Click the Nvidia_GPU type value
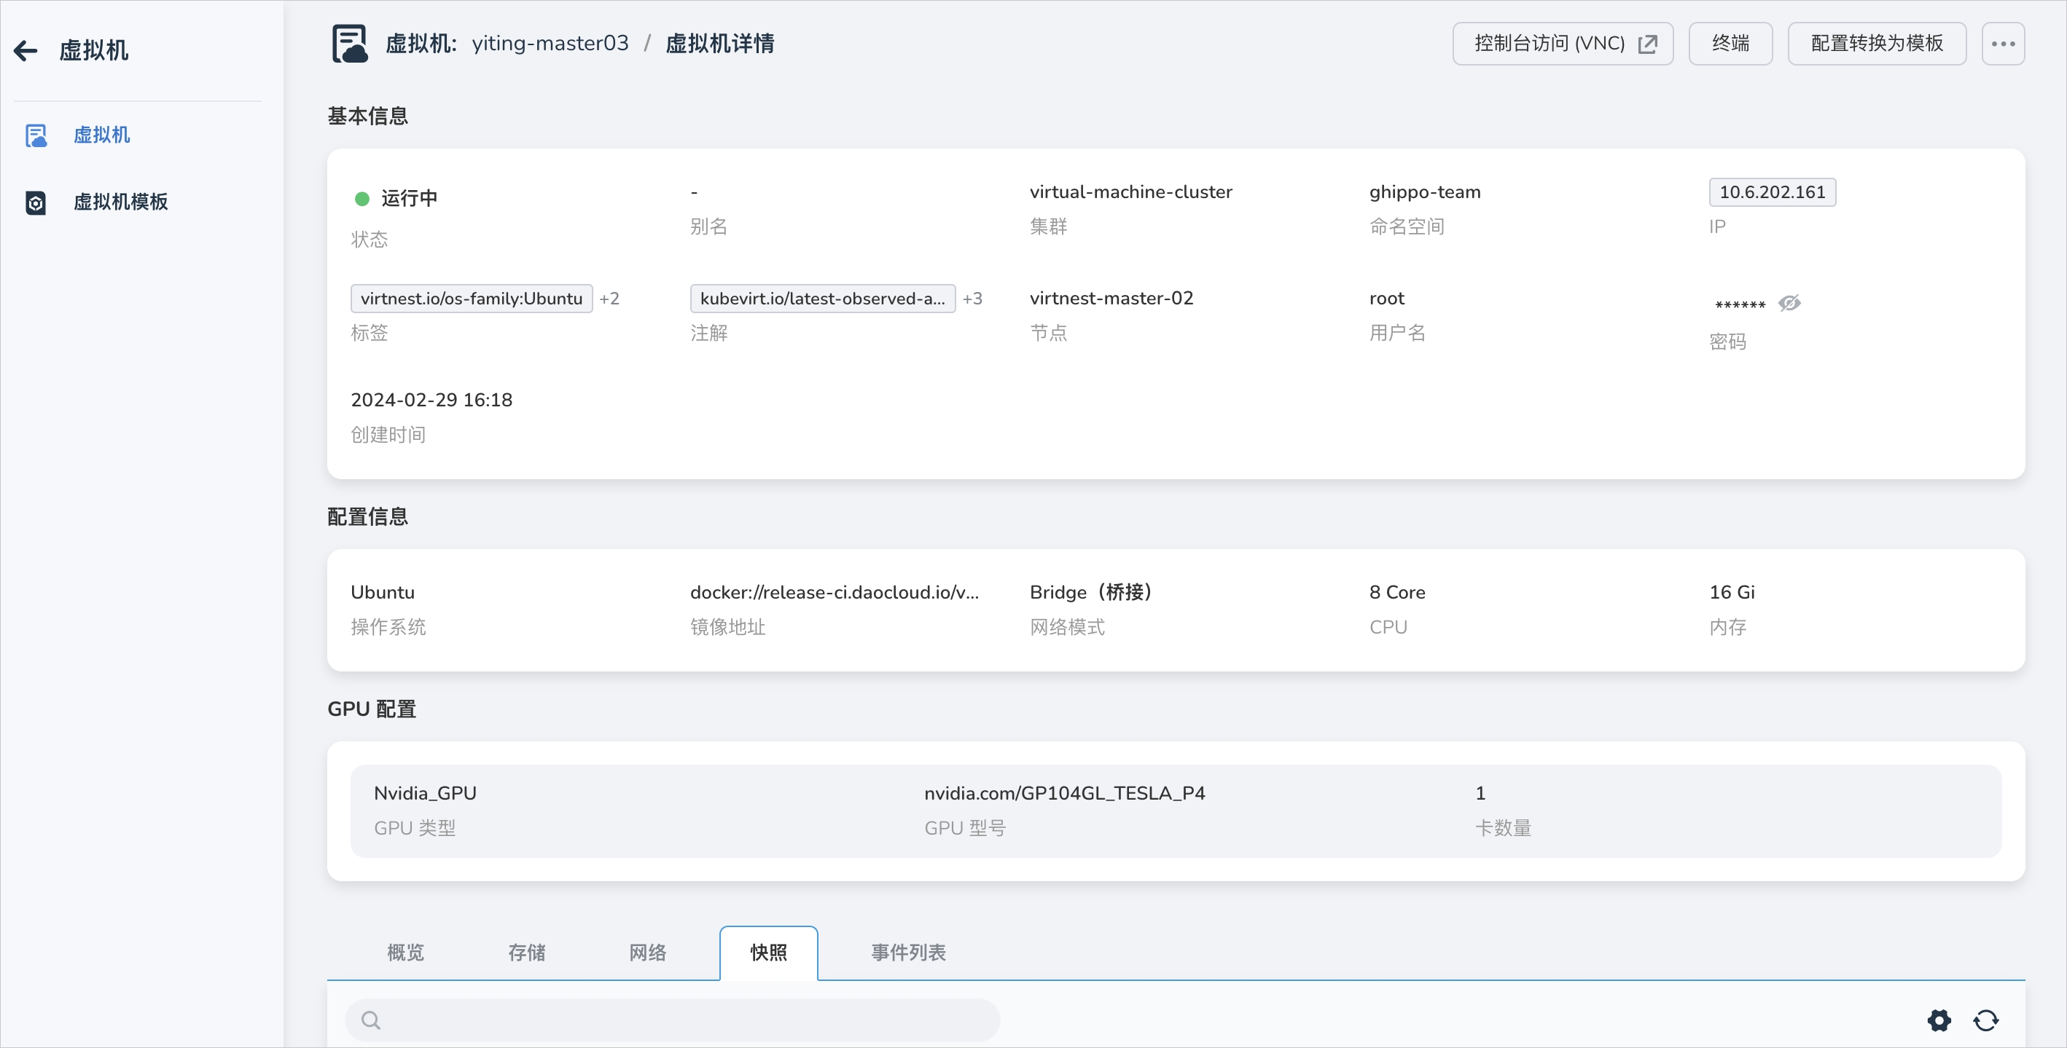Image resolution: width=2067 pixels, height=1048 pixels. coord(424,793)
